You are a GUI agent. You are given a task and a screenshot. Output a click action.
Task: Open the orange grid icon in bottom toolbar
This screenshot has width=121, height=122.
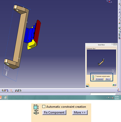[11, 90]
